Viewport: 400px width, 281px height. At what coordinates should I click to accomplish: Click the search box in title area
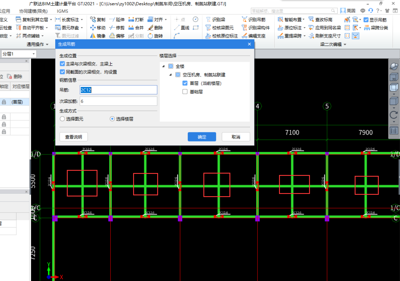pos(294,11)
